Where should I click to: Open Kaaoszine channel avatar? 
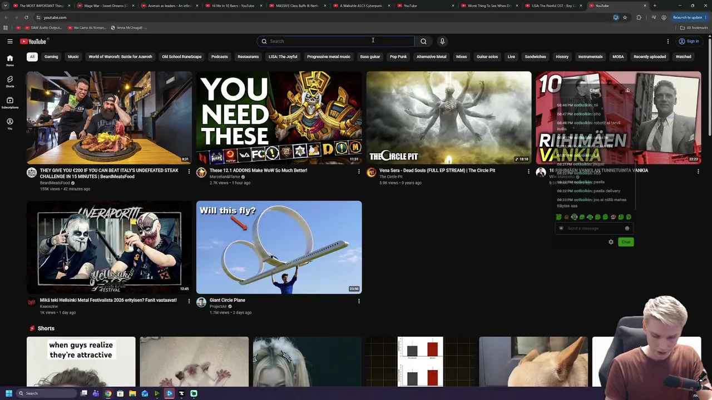[x=32, y=302]
